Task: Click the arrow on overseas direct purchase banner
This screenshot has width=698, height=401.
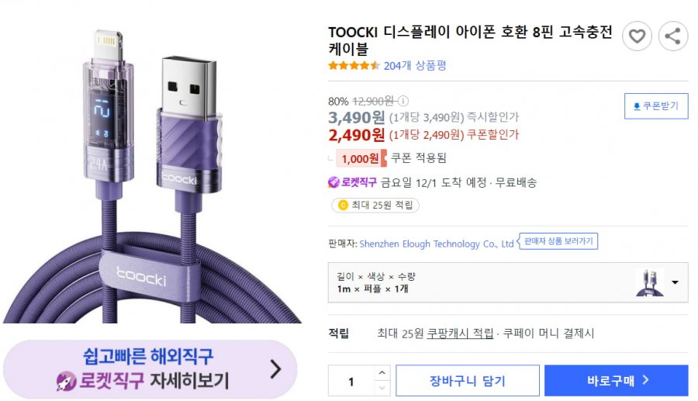Action: point(275,369)
